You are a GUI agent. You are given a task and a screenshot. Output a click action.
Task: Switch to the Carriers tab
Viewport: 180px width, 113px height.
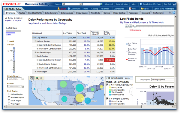107,13
